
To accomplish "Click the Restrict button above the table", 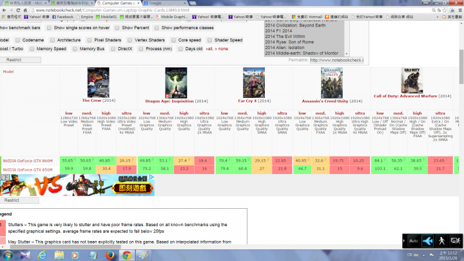I will [19, 60].
